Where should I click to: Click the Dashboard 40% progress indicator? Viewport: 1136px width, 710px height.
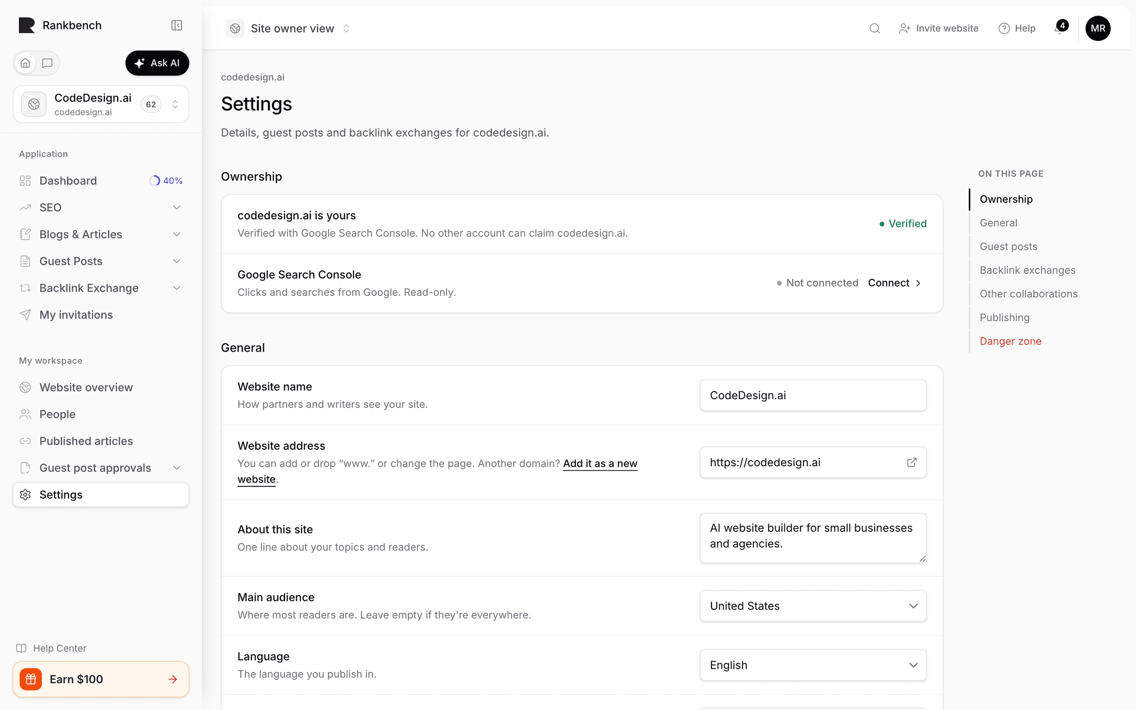[166, 181]
